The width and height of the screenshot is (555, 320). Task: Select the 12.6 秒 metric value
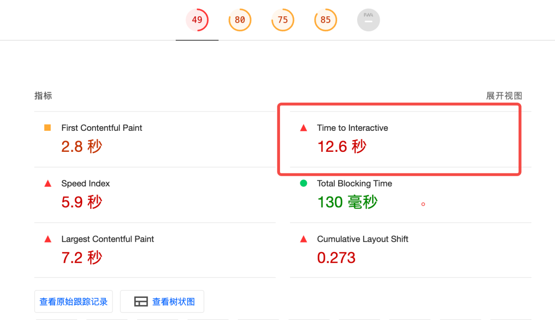tap(341, 147)
